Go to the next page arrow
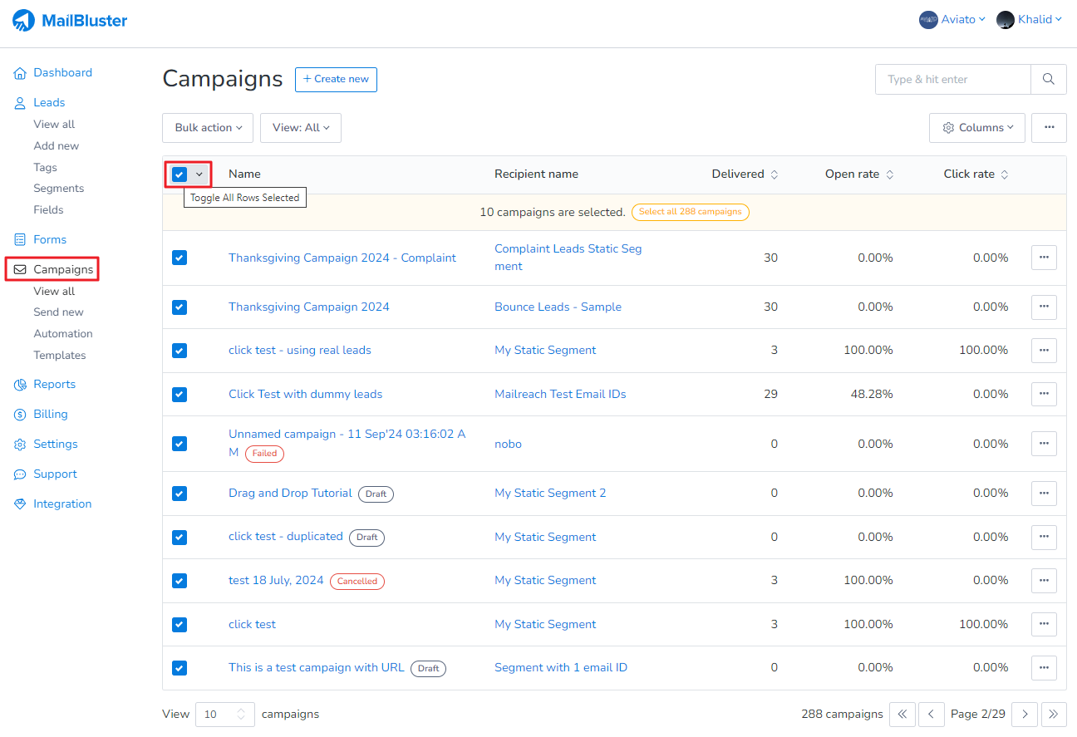The image size is (1077, 737). (1025, 714)
